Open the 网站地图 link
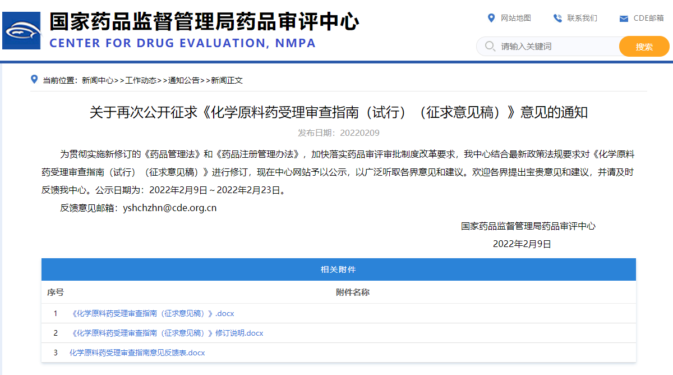Screen dimensions: 673x375 [x=516, y=18]
